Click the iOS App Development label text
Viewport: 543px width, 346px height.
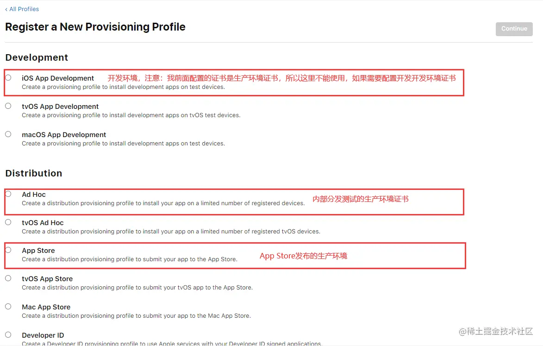(57, 78)
